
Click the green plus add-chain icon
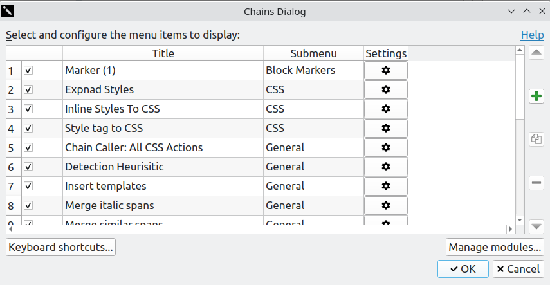coord(536,97)
